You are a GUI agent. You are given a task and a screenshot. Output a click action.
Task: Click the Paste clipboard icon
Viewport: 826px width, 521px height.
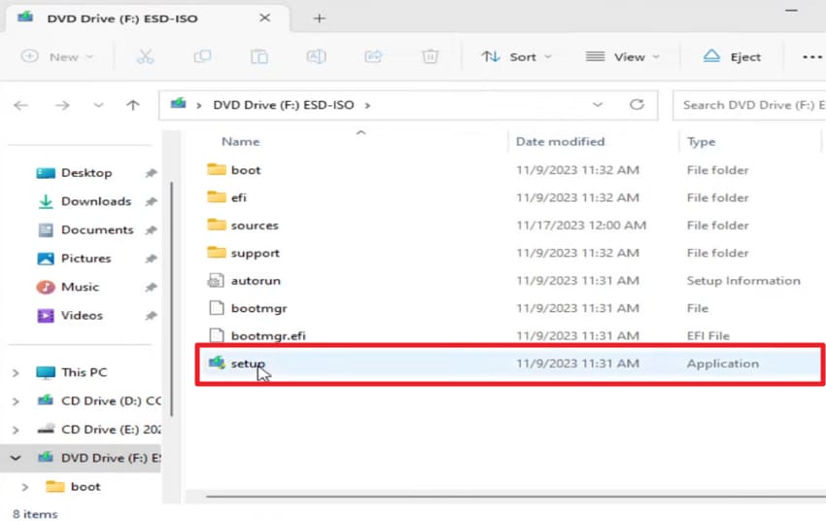(259, 56)
